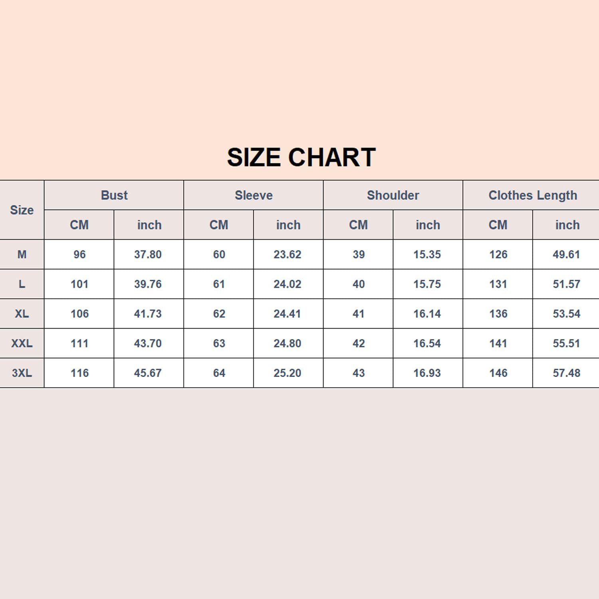Click the 16.54 shoulder inch cell

[427, 343]
